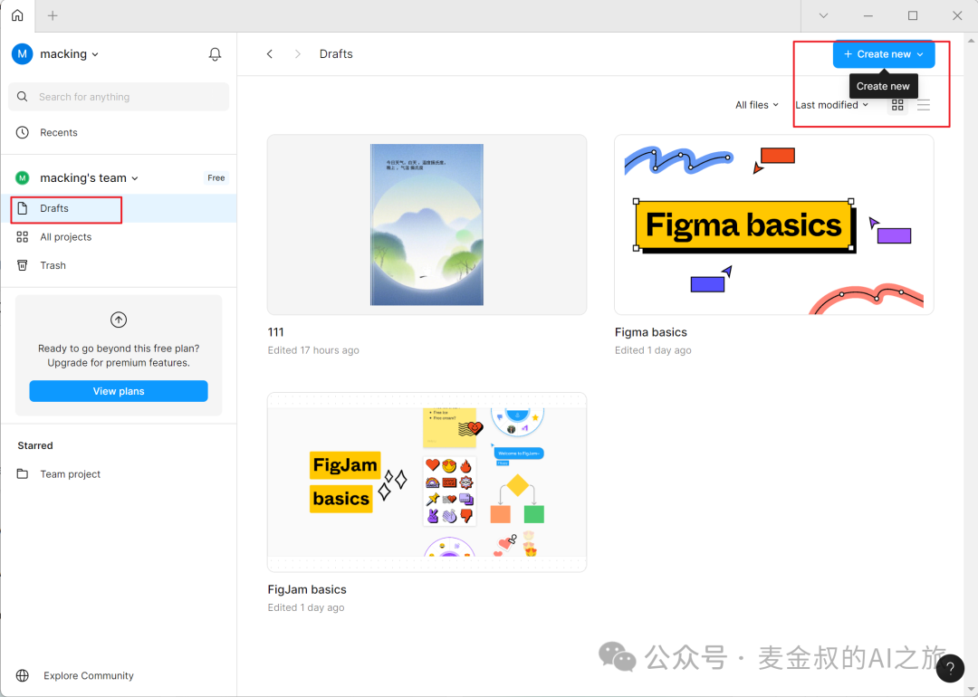Screen dimensions: 978x697
Task: Click the 111 file name
Action: pos(275,332)
